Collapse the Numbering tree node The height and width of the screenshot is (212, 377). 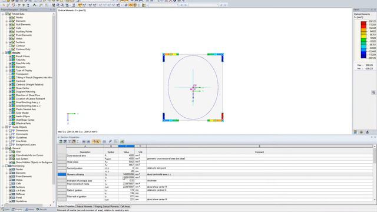[3, 166]
